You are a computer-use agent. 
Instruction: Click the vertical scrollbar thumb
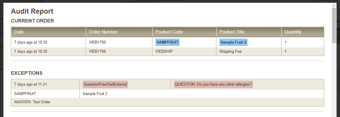[x=334, y=25]
